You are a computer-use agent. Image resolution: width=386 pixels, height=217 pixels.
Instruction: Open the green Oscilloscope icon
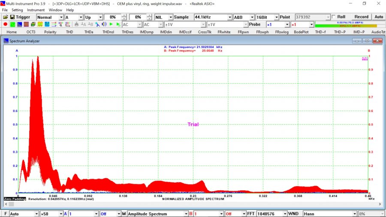(12, 24)
